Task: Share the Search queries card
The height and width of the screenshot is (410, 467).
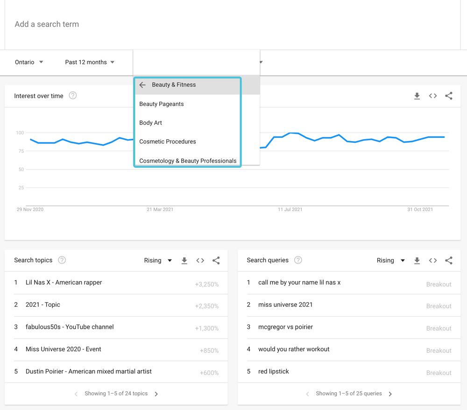Action: point(449,261)
